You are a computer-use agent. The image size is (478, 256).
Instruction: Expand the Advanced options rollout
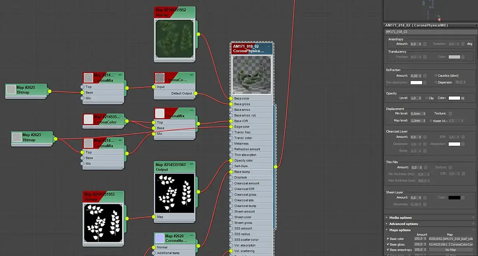pos(403,224)
